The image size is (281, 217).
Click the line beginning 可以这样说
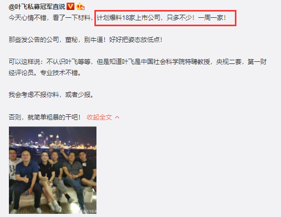pyautogui.click(x=138, y=62)
